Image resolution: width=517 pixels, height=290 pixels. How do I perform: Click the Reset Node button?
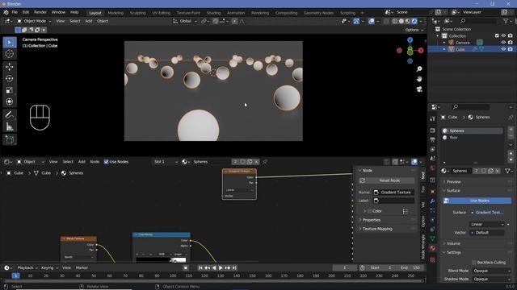[x=386, y=180]
